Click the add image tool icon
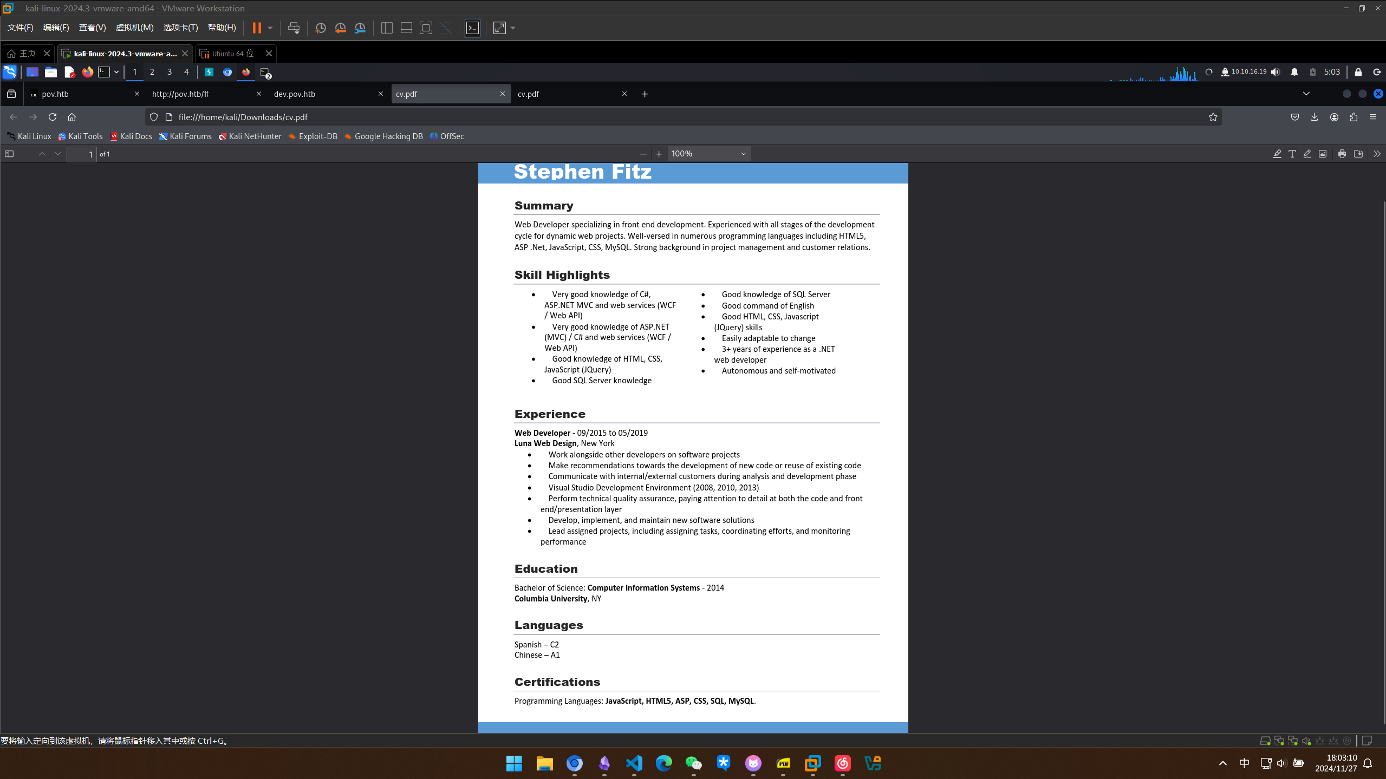1386x779 pixels. point(1323,154)
